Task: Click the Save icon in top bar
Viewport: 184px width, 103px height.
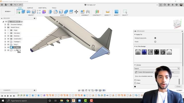Action: [x=11, y=5]
